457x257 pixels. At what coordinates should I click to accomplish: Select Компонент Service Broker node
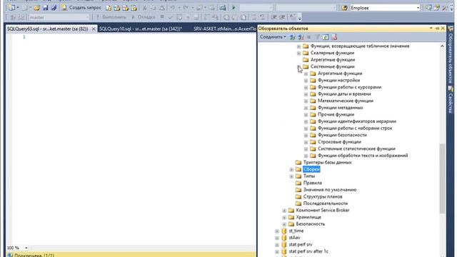click(322, 210)
